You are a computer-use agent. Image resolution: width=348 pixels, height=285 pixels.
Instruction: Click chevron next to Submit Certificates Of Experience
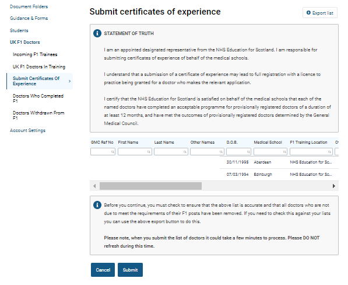click(x=70, y=81)
